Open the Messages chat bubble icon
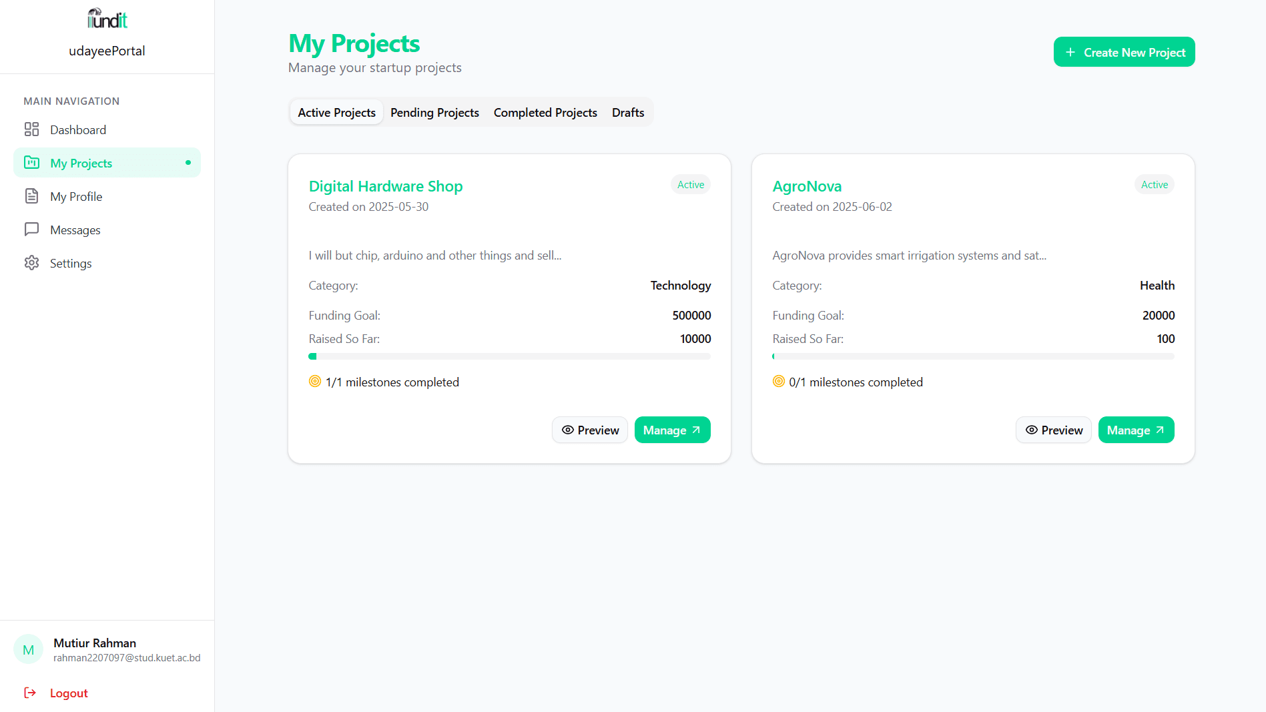This screenshot has width=1266, height=712. [x=31, y=230]
